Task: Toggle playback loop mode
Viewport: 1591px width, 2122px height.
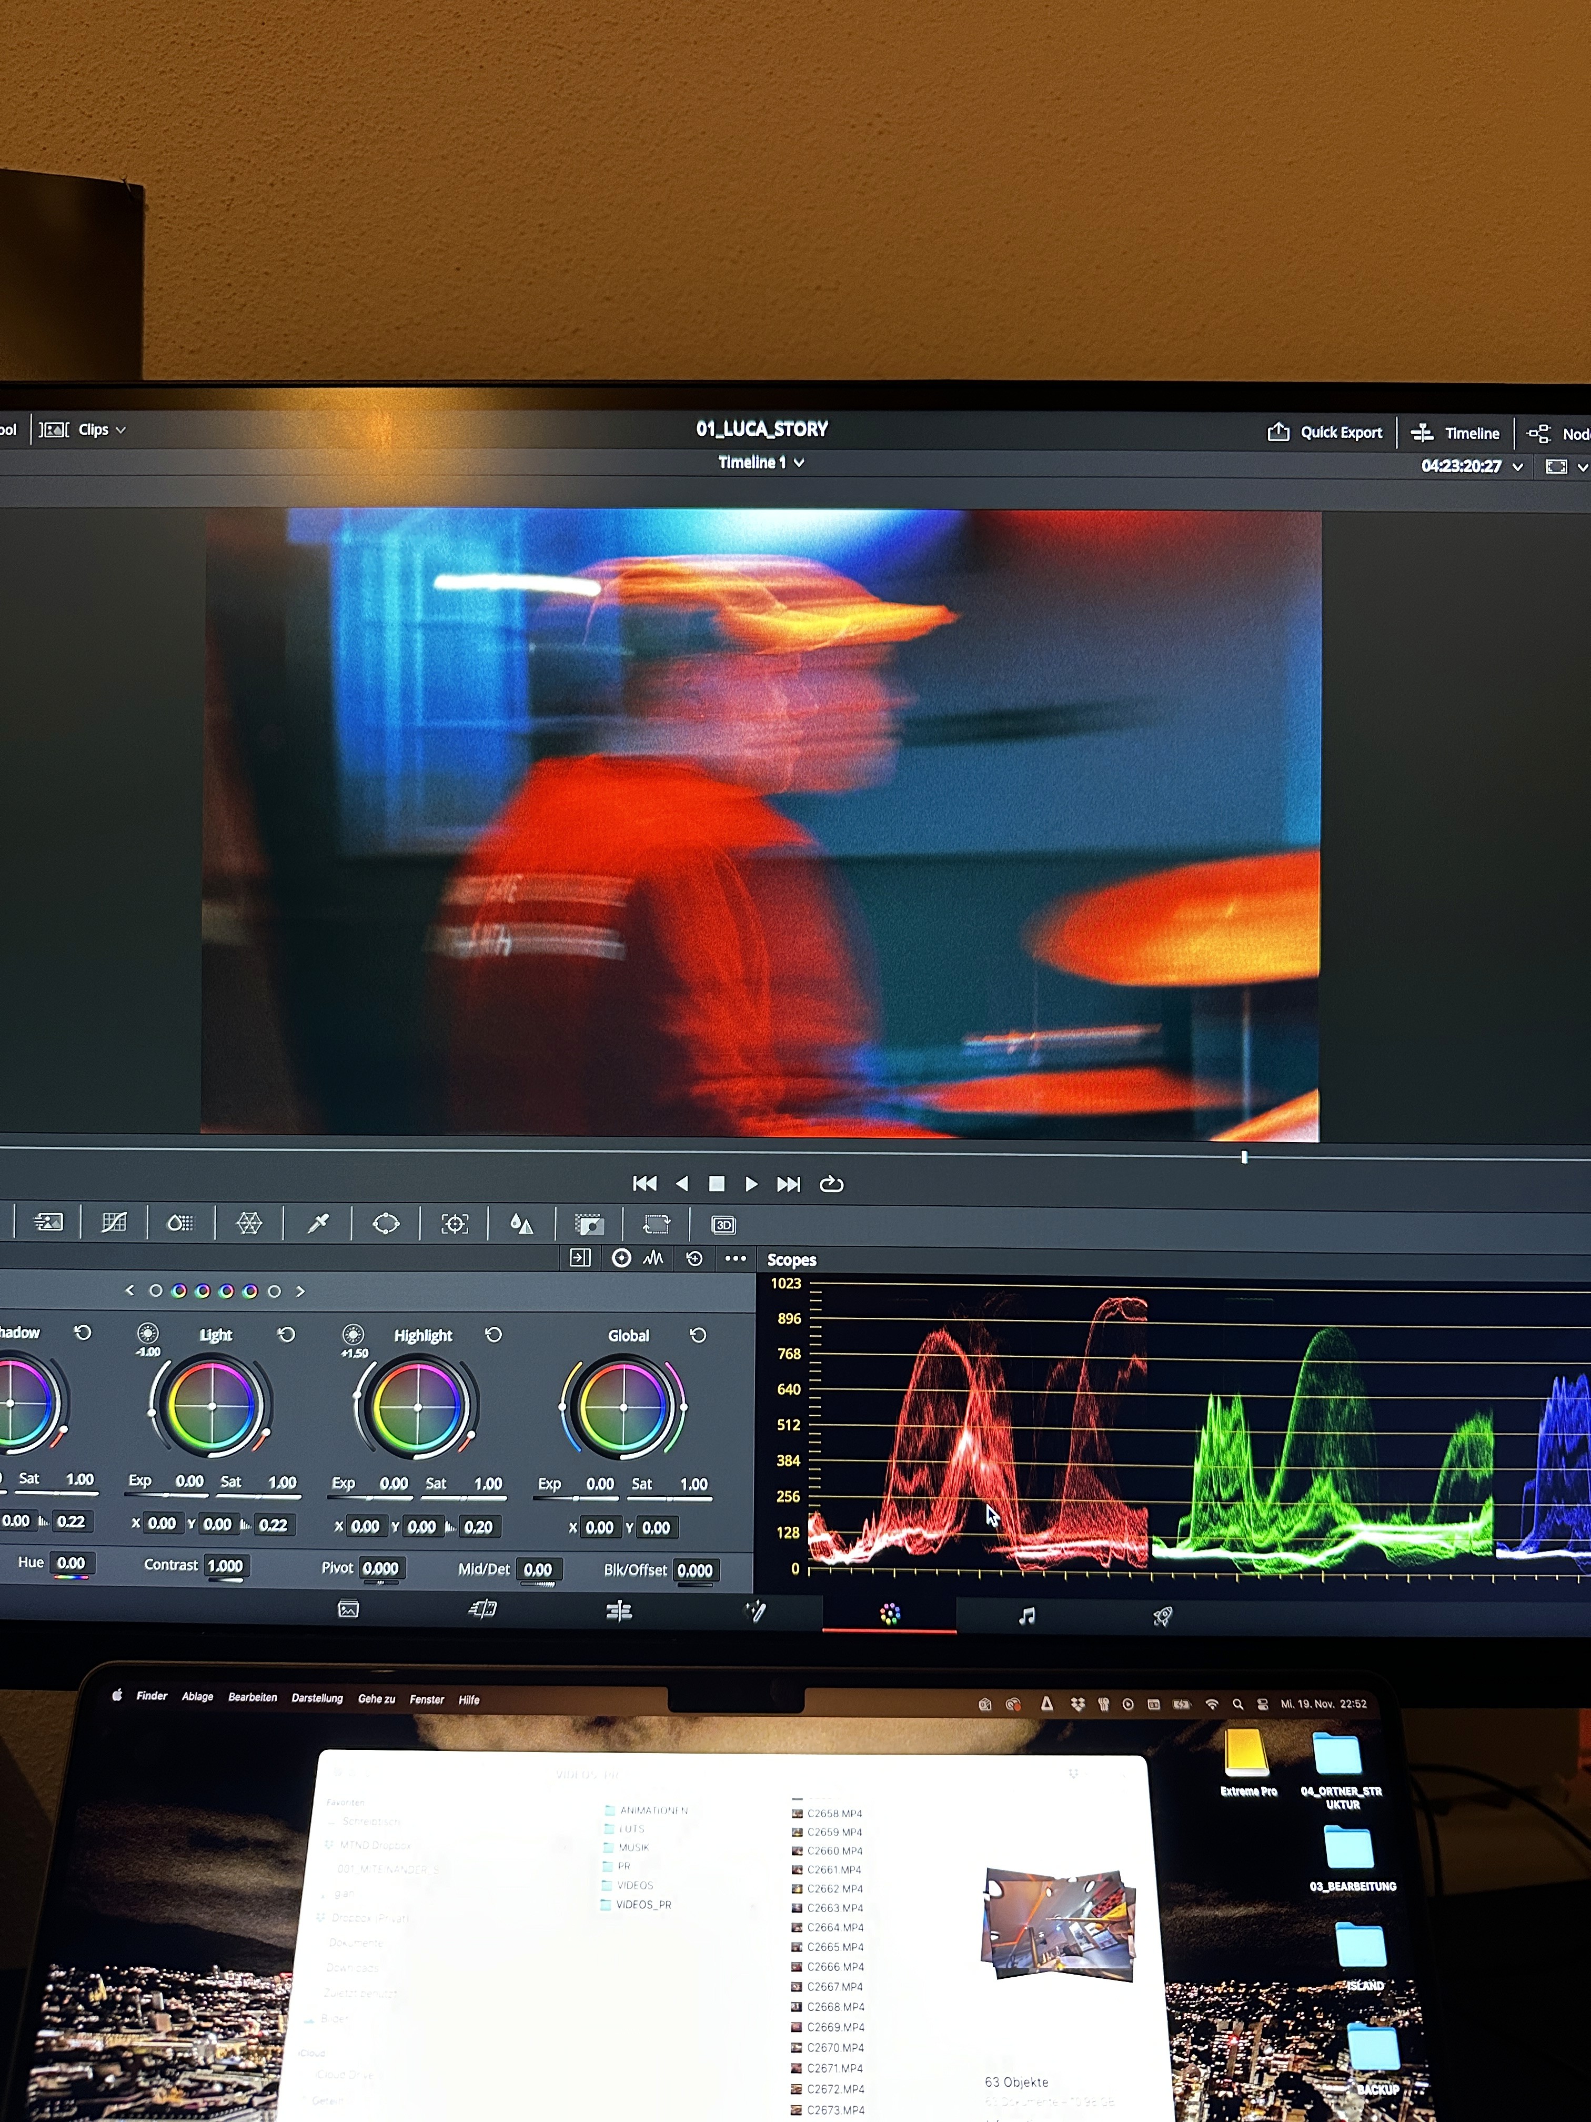Action: pos(831,1184)
